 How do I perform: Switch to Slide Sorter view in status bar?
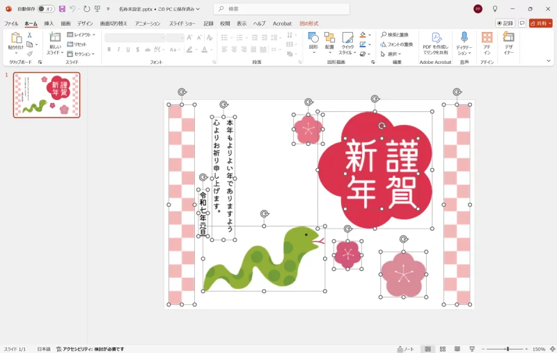[443, 349]
